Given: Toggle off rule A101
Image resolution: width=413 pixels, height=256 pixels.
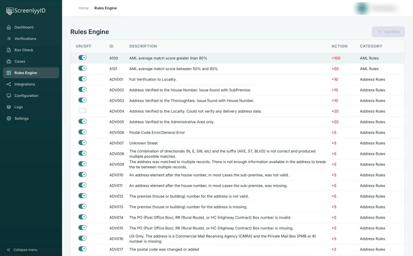Looking at the screenshot, I should tap(82, 68).
